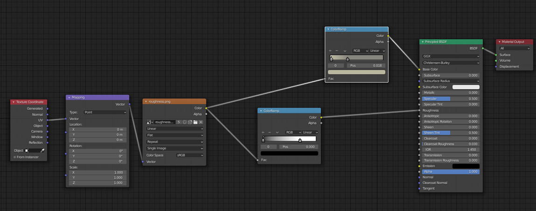
Task: Click the Clearcoat Roughness field
Action: tap(451, 144)
